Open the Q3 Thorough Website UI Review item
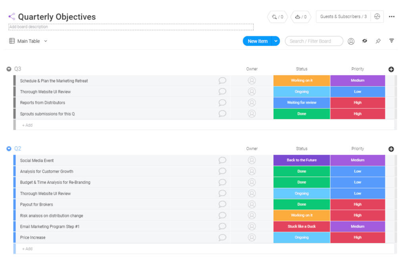The height and width of the screenshot is (262, 406). pos(45,92)
